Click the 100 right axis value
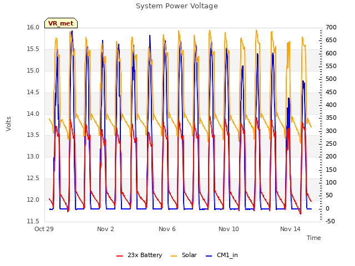Screen dimensions: 355x266 [x=331, y=182]
